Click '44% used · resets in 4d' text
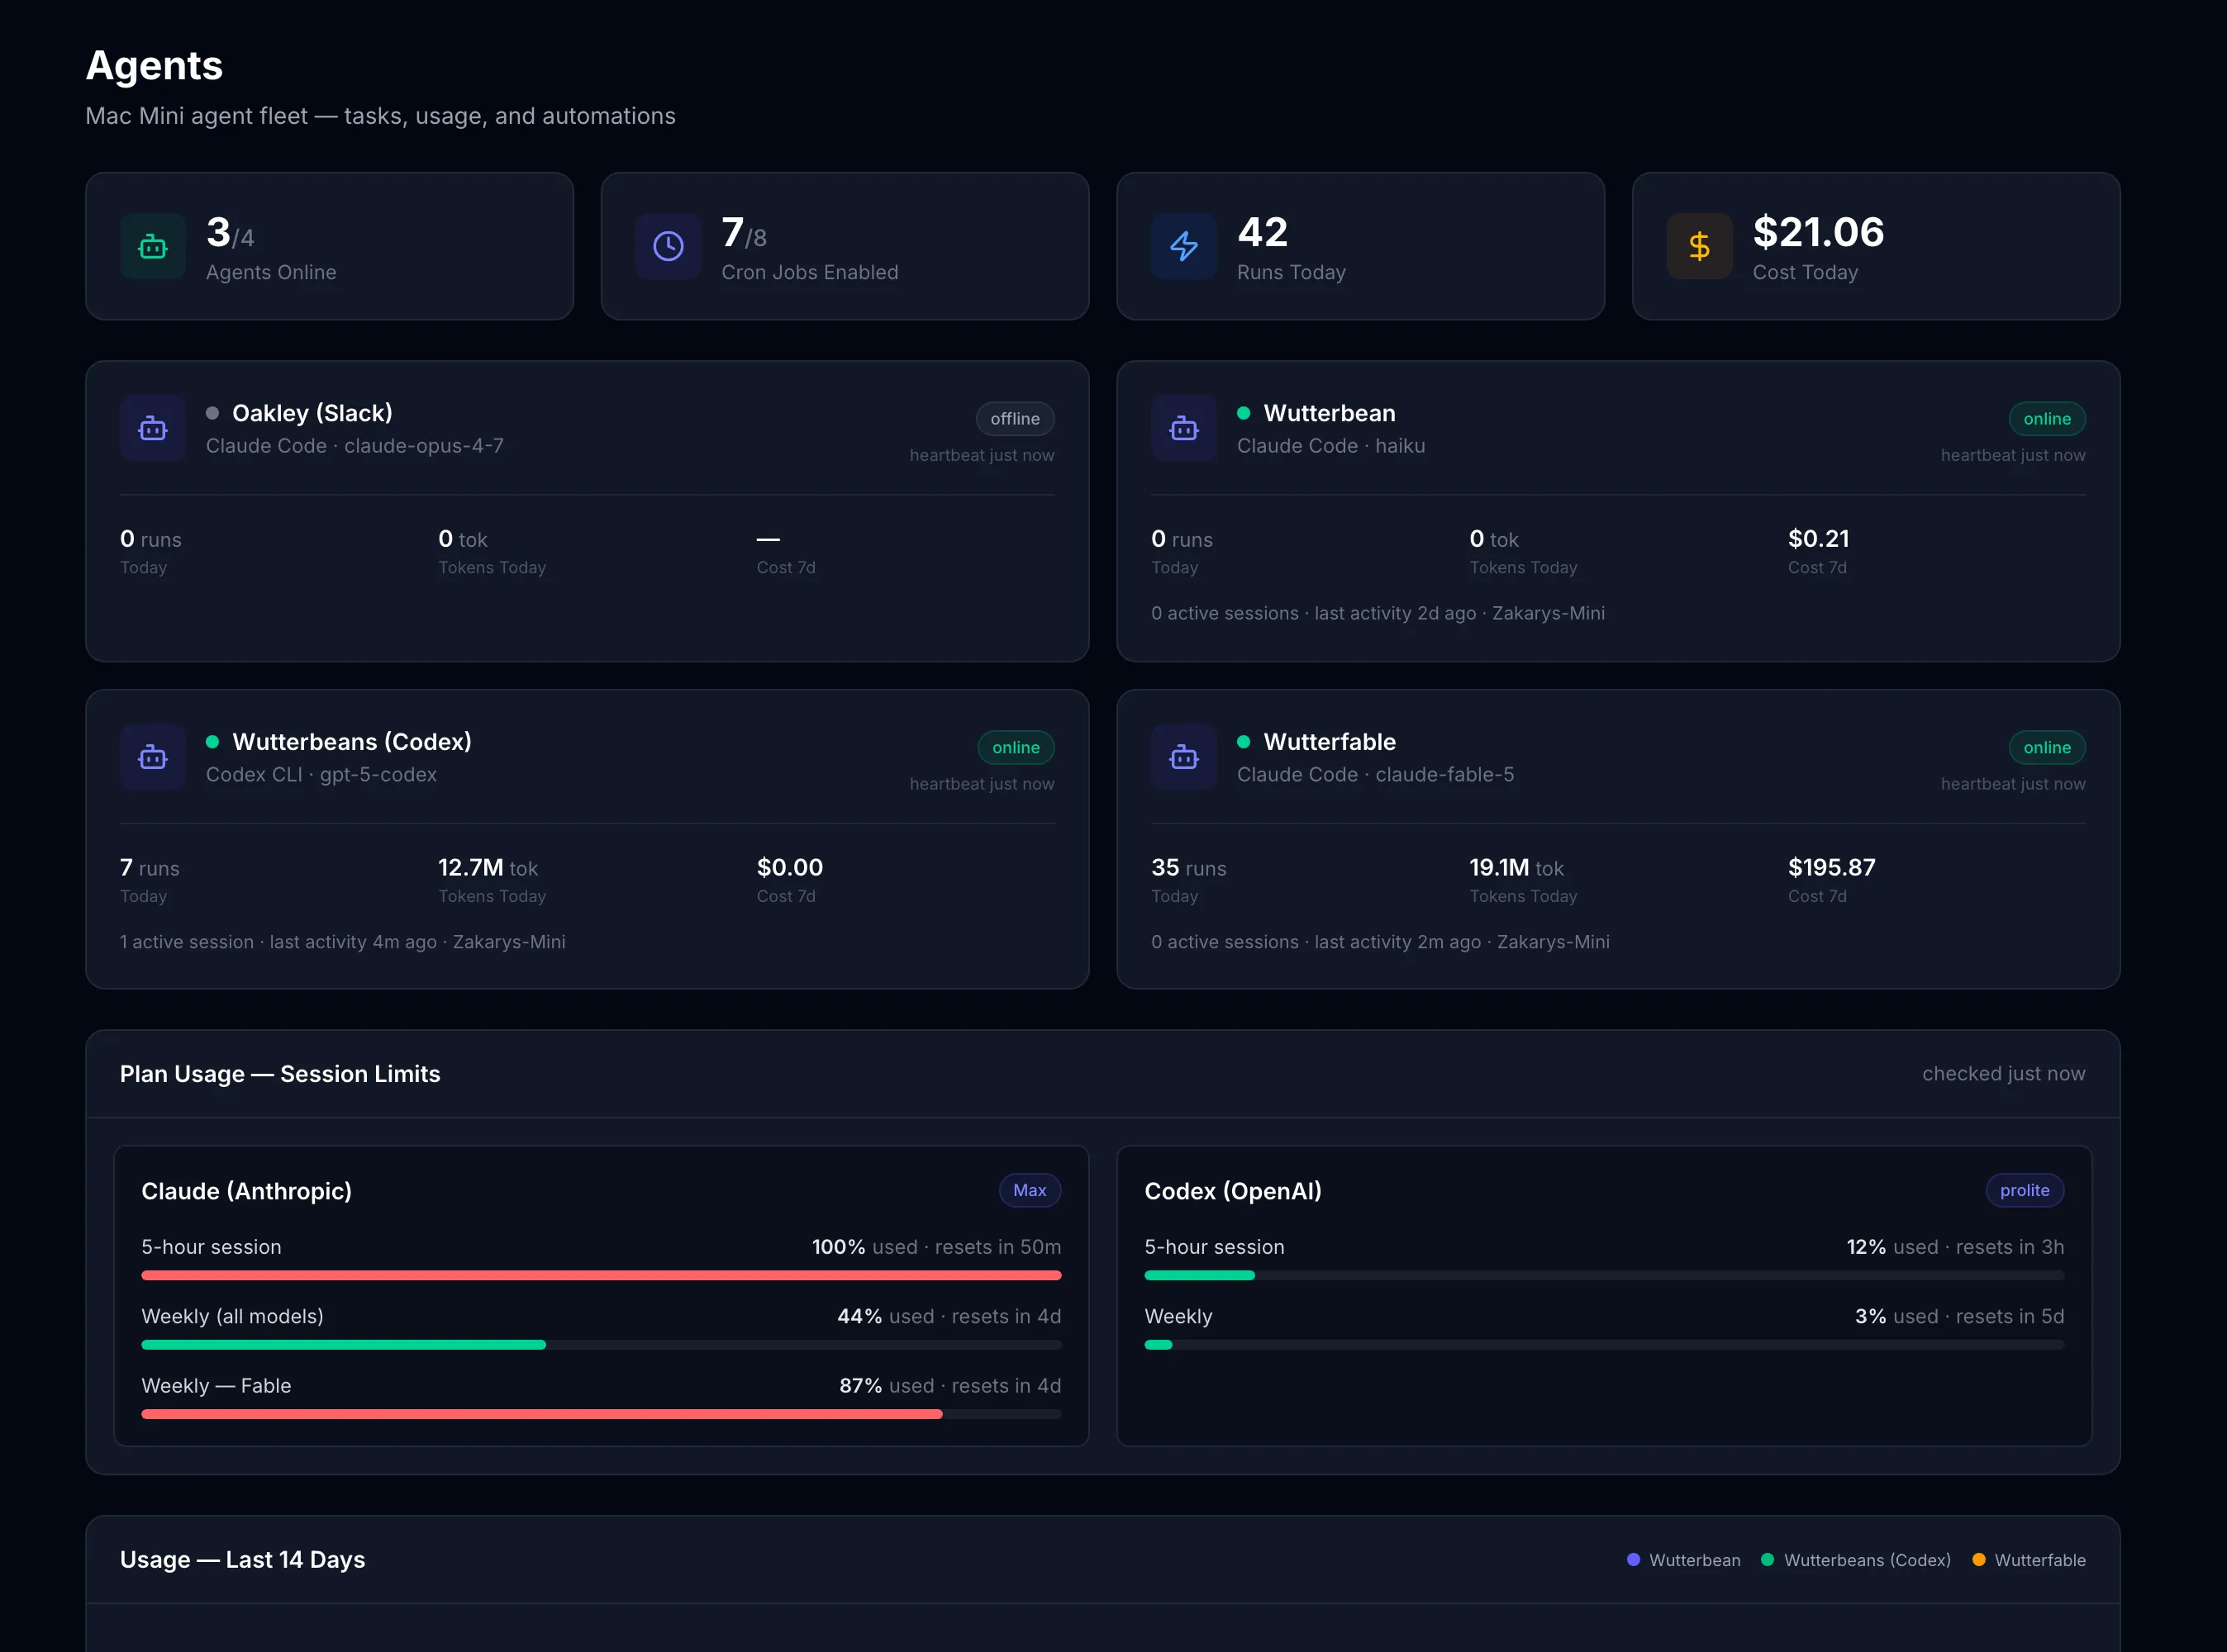Image resolution: width=2227 pixels, height=1652 pixels. (x=949, y=1317)
